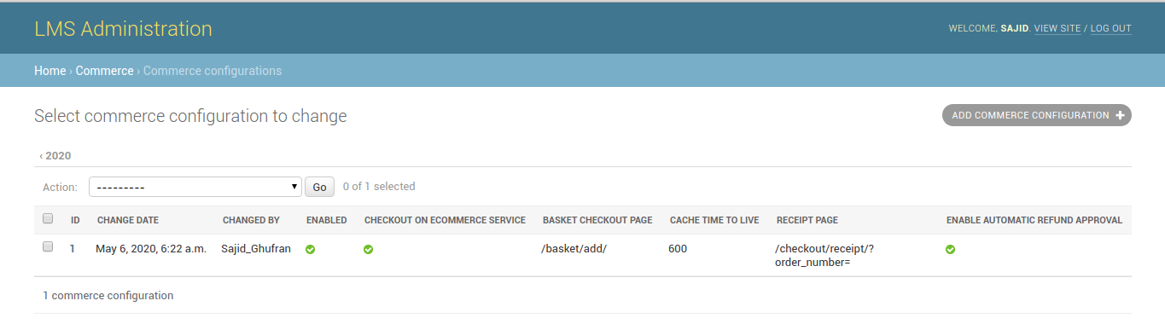Sort by ENABLE AUTOMATIC REFUND APPROVAL column
Screen dimensions: 1165x324
pyautogui.click(x=1034, y=220)
